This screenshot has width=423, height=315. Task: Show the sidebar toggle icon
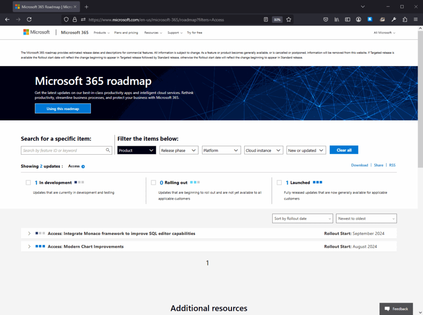347,19
